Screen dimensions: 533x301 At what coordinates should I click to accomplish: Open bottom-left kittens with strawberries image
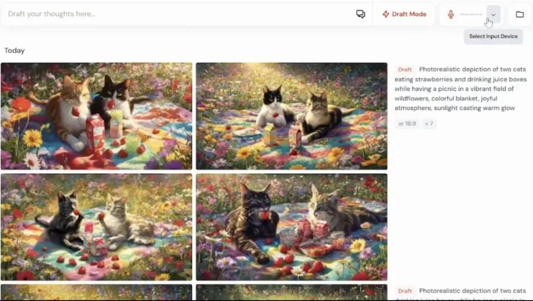pos(96,227)
